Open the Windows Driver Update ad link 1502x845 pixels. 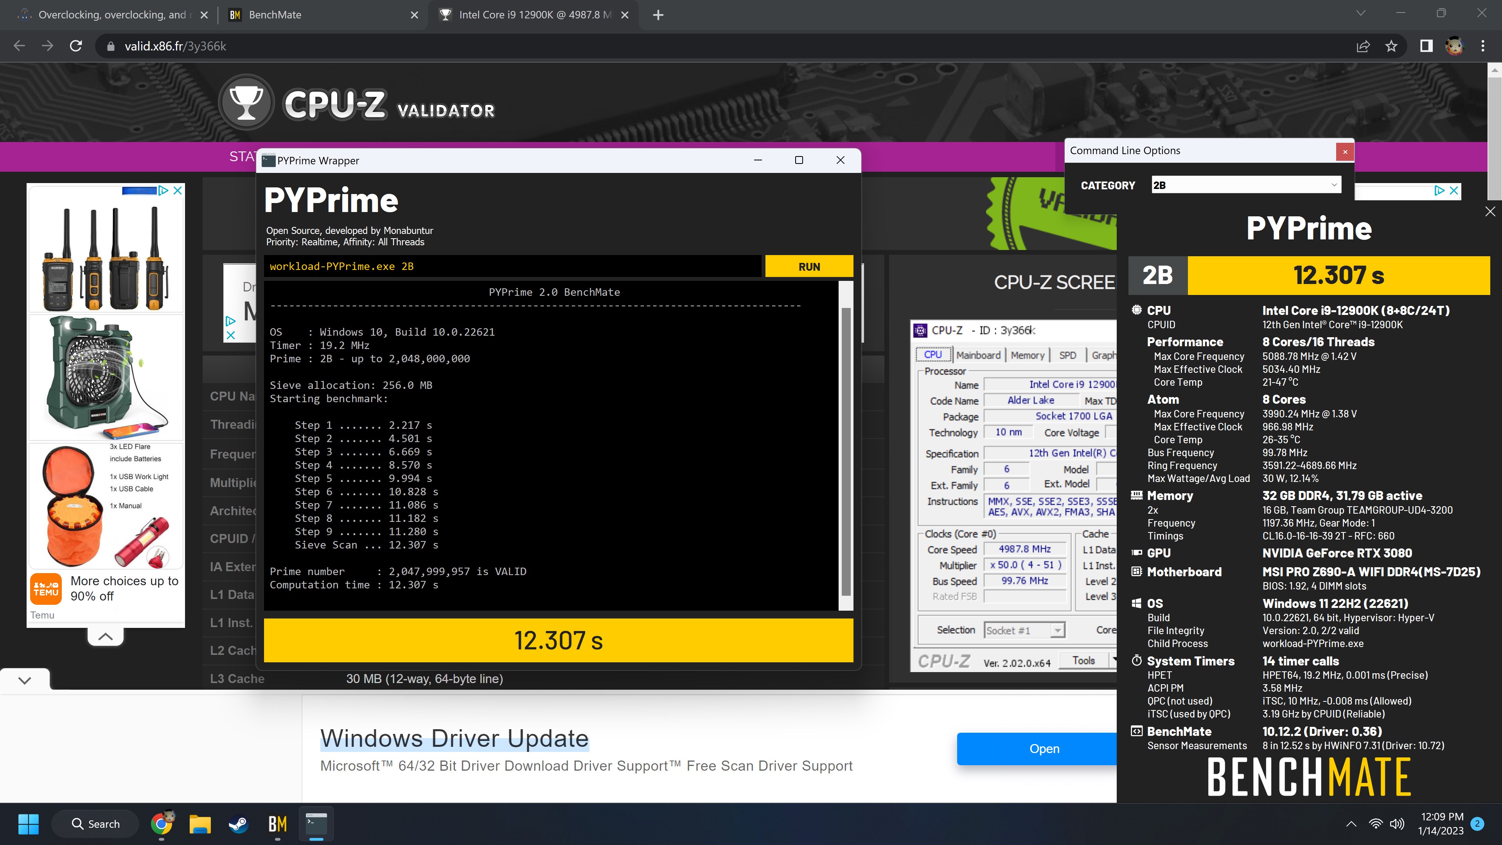point(454,738)
